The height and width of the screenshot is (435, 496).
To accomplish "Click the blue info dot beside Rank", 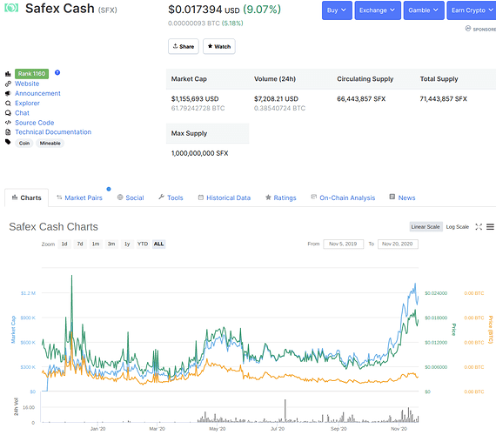I will point(57,72).
